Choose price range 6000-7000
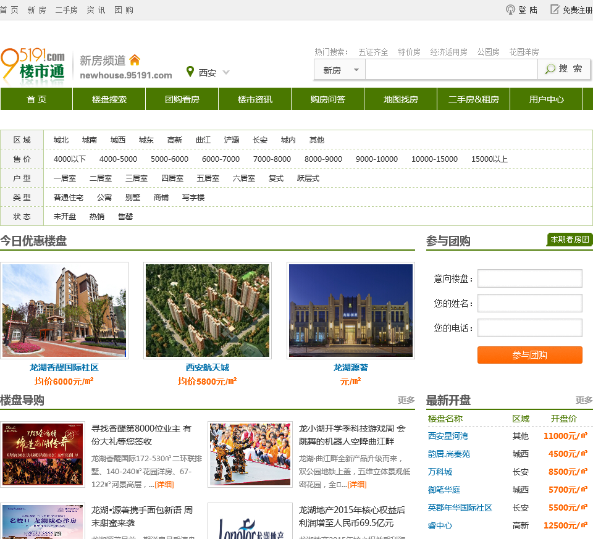The height and width of the screenshot is (539, 593). point(221,159)
